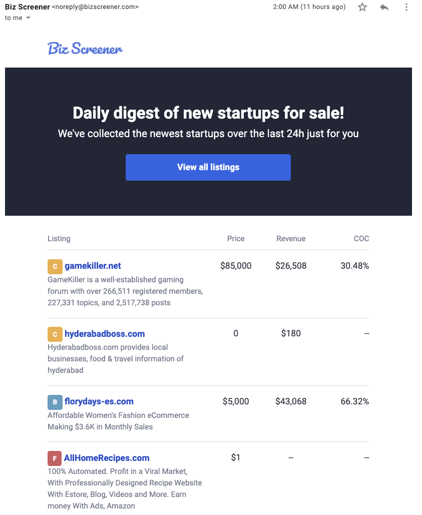
Task: Star this Biz Screener email
Action: (x=362, y=8)
